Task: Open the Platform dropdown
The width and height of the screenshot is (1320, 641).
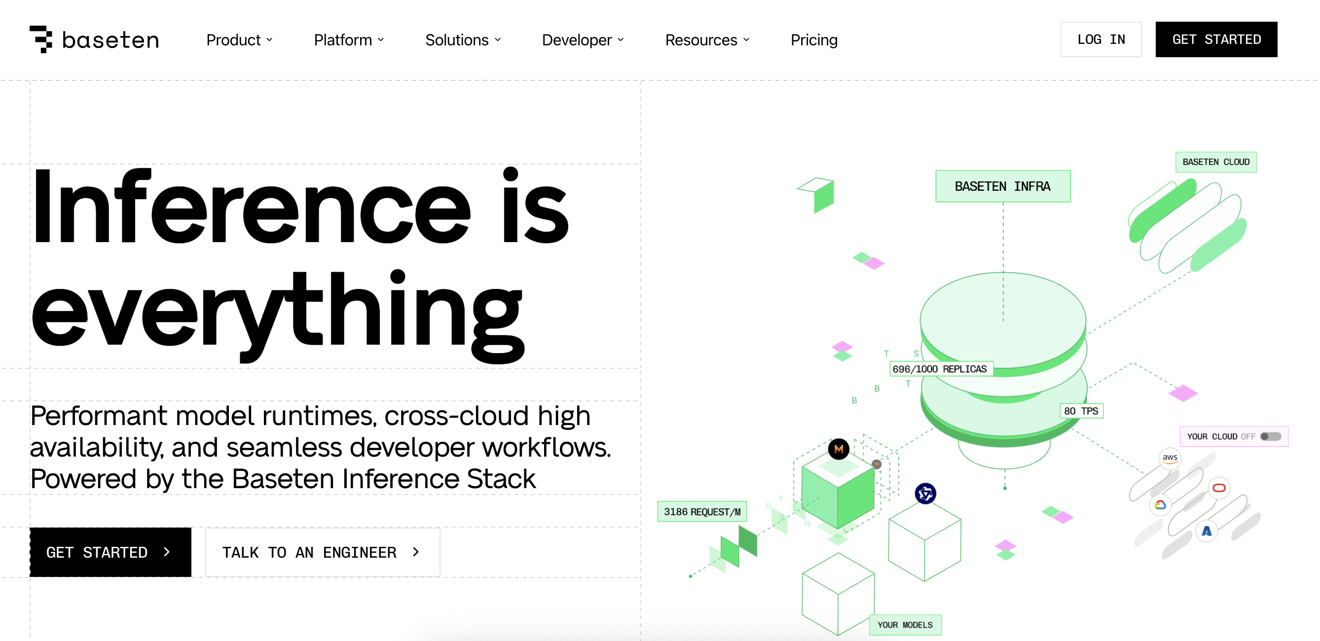Action: click(348, 40)
